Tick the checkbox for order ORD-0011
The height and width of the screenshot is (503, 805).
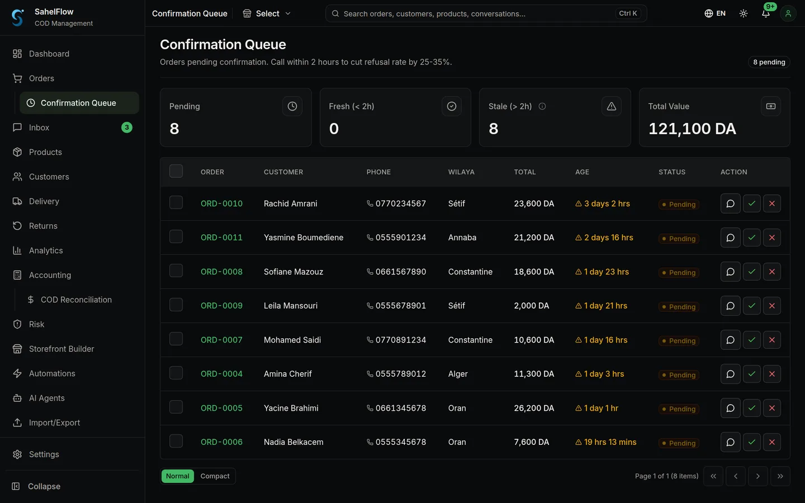click(176, 236)
